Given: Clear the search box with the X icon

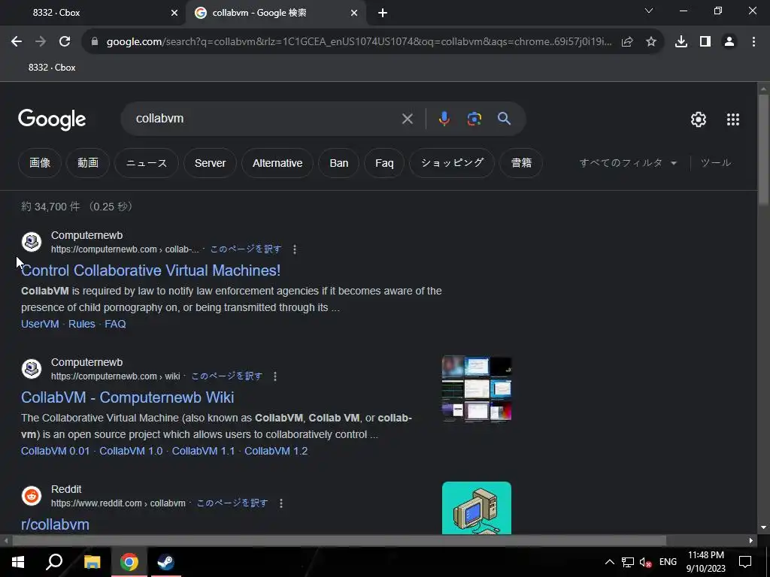Looking at the screenshot, I should pos(407,119).
